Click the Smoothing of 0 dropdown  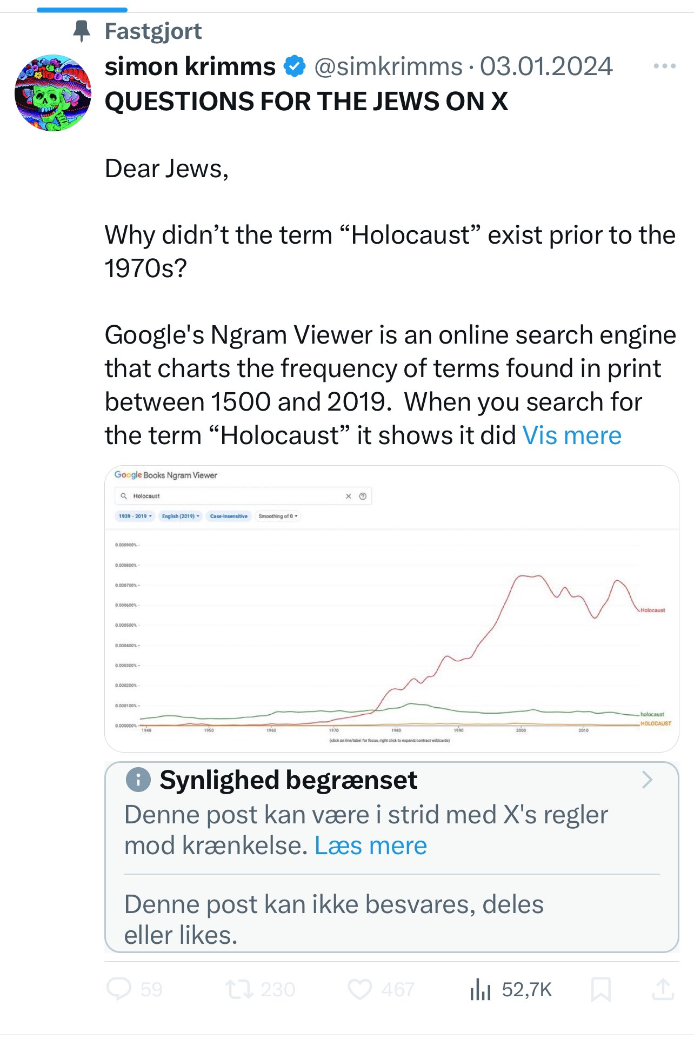(278, 516)
